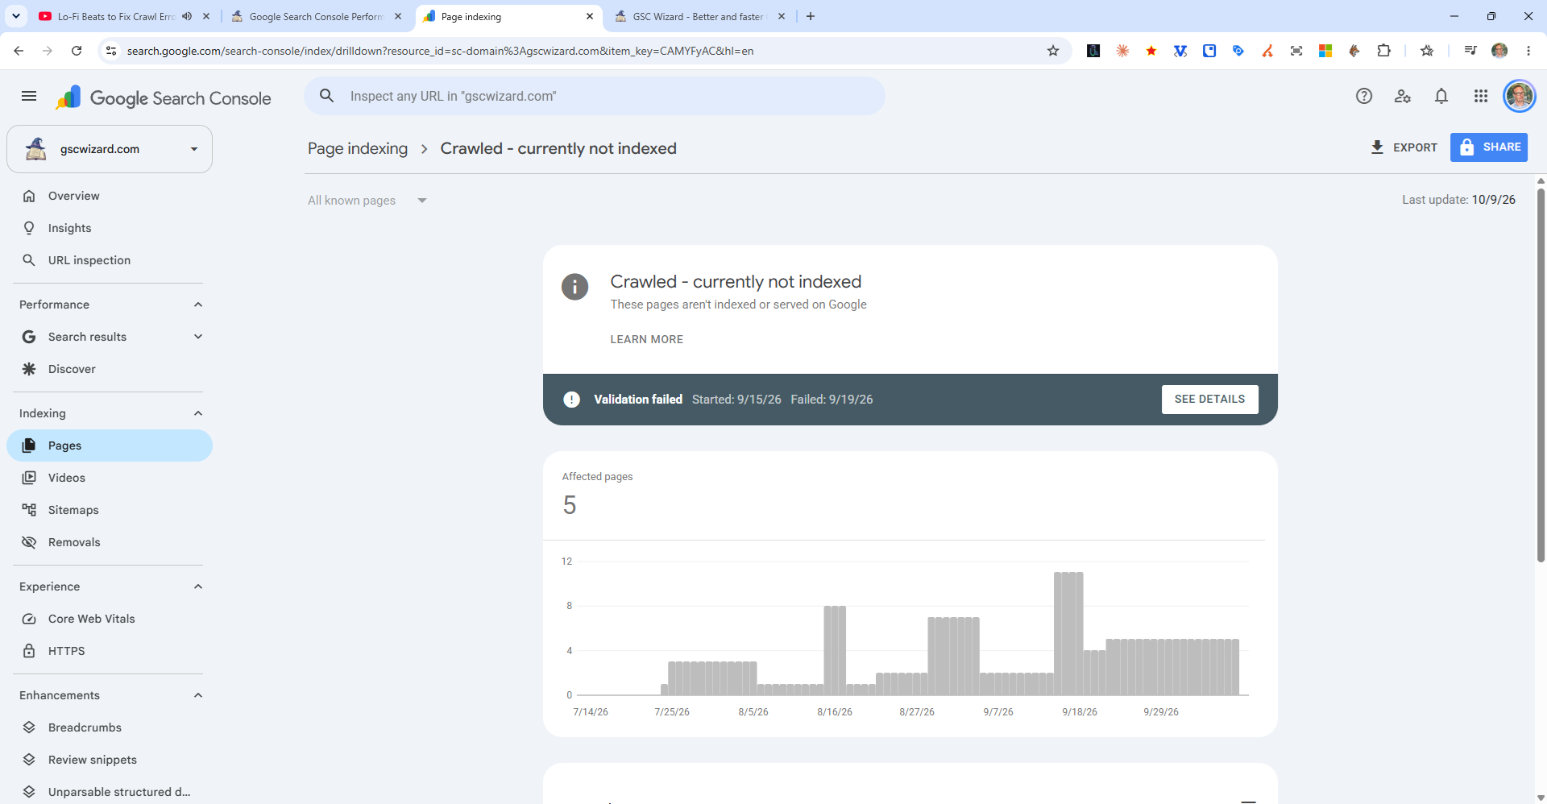The height and width of the screenshot is (804, 1547).
Task: Reload the current page
Action: 77,51
